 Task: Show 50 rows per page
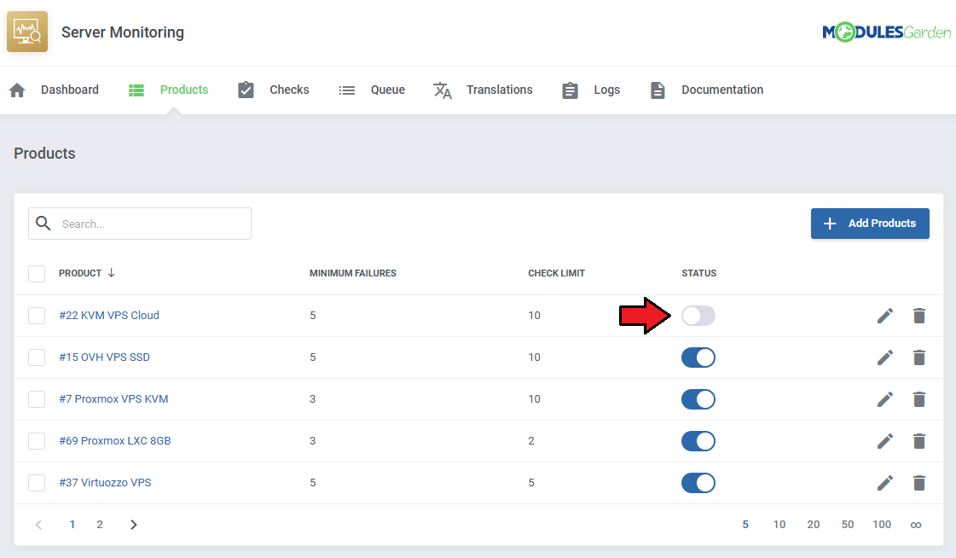[x=848, y=525]
